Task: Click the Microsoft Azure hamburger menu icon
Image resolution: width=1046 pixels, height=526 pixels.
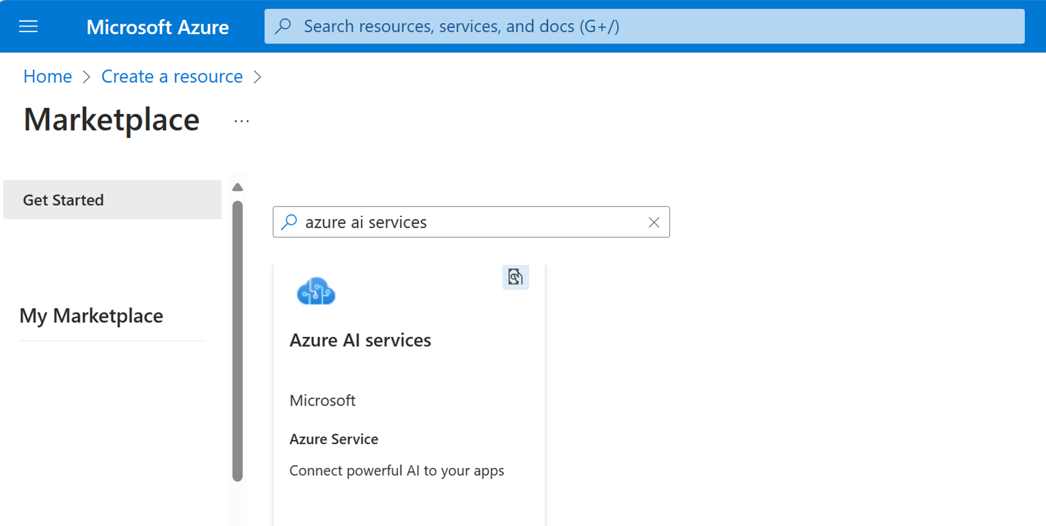Action: (x=28, y=26)
